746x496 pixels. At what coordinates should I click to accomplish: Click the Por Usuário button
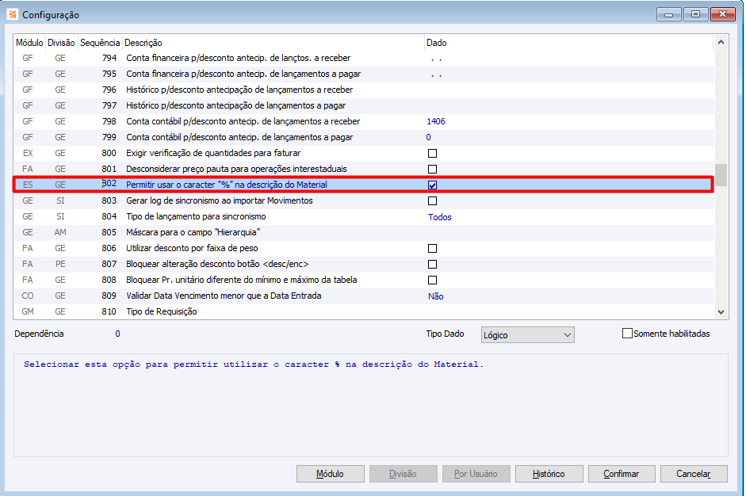[x=476, y=474]
